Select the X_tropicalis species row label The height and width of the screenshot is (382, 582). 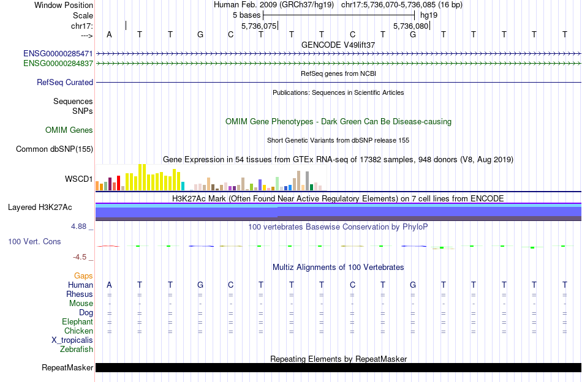(x=72, y=340)
